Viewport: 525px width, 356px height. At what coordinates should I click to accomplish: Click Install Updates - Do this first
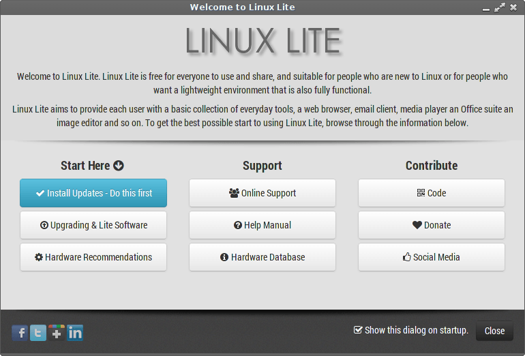[x=93, y=193]
